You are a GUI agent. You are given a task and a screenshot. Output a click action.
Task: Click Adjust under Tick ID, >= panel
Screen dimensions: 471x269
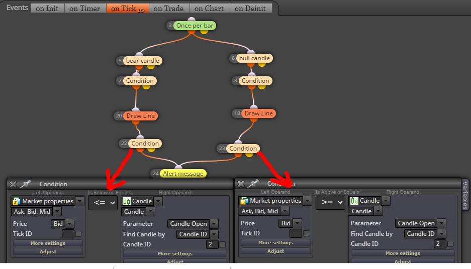[275, 251]
